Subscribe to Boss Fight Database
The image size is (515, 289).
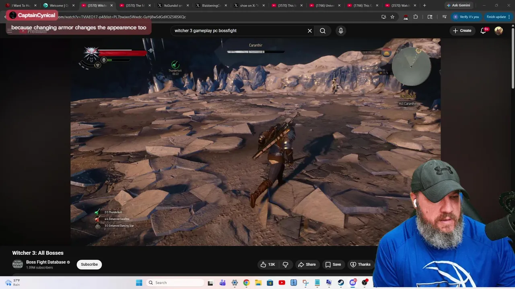(89, 264)
